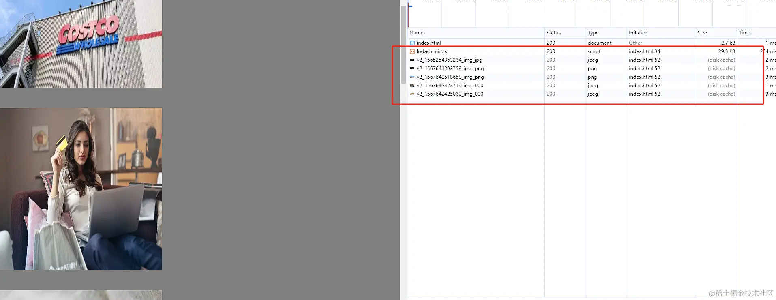This screenshot has width=776, height=300.
Task: Click the 2.7 kB size of index.html
Action: point(728,43)
